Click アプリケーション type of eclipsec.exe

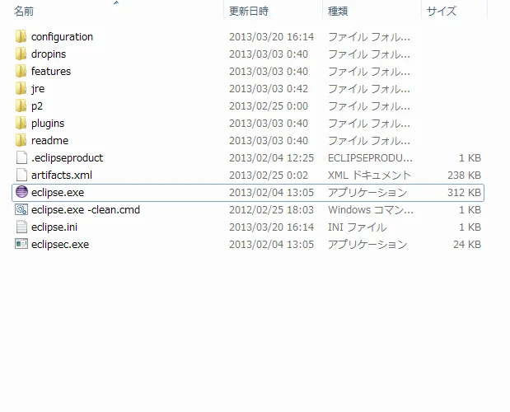pyautogui.click(x=367, y=244)
